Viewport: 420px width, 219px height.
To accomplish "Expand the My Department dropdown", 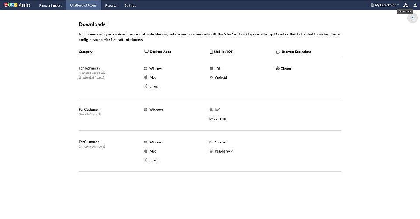I will (x=385, y=5).
